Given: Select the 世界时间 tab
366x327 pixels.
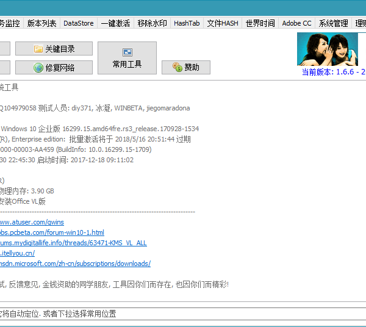Looking at the screenshot, I should coord(260,23).
